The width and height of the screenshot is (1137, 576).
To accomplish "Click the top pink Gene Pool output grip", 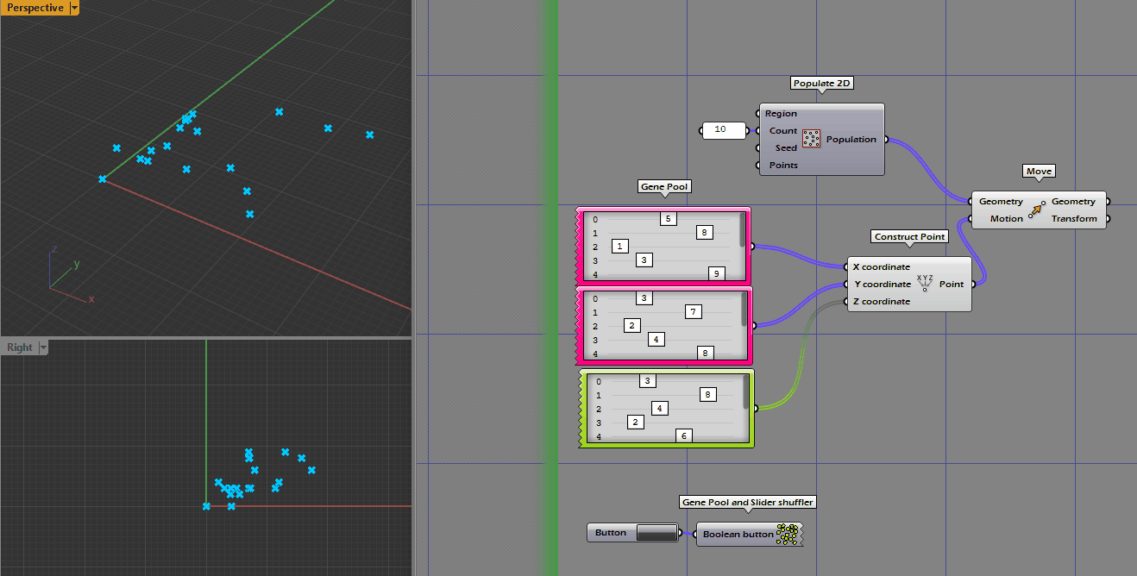I will click(752, 247).
